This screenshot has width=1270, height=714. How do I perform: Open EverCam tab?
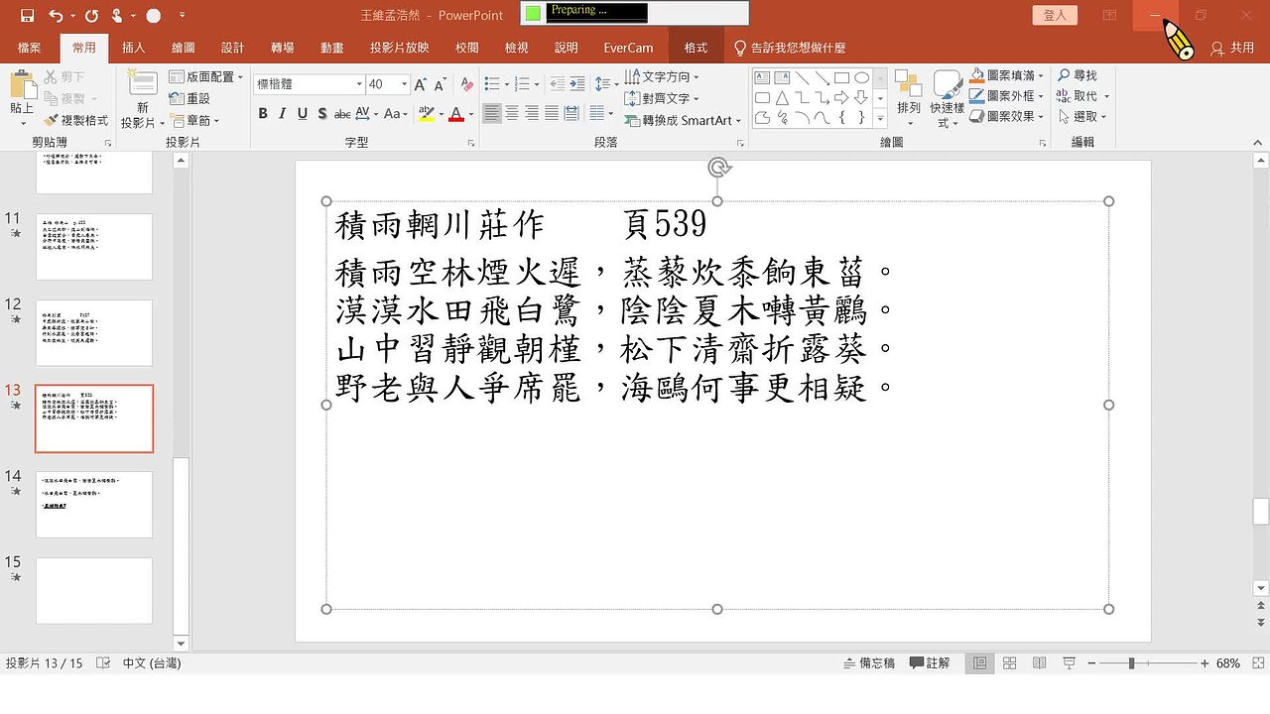(x=628, y=48)
